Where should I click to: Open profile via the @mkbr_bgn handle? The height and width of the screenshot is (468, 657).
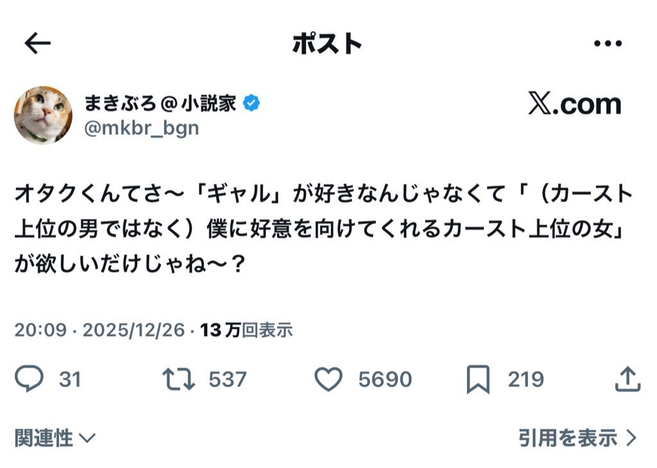click(x=141, y=128)
